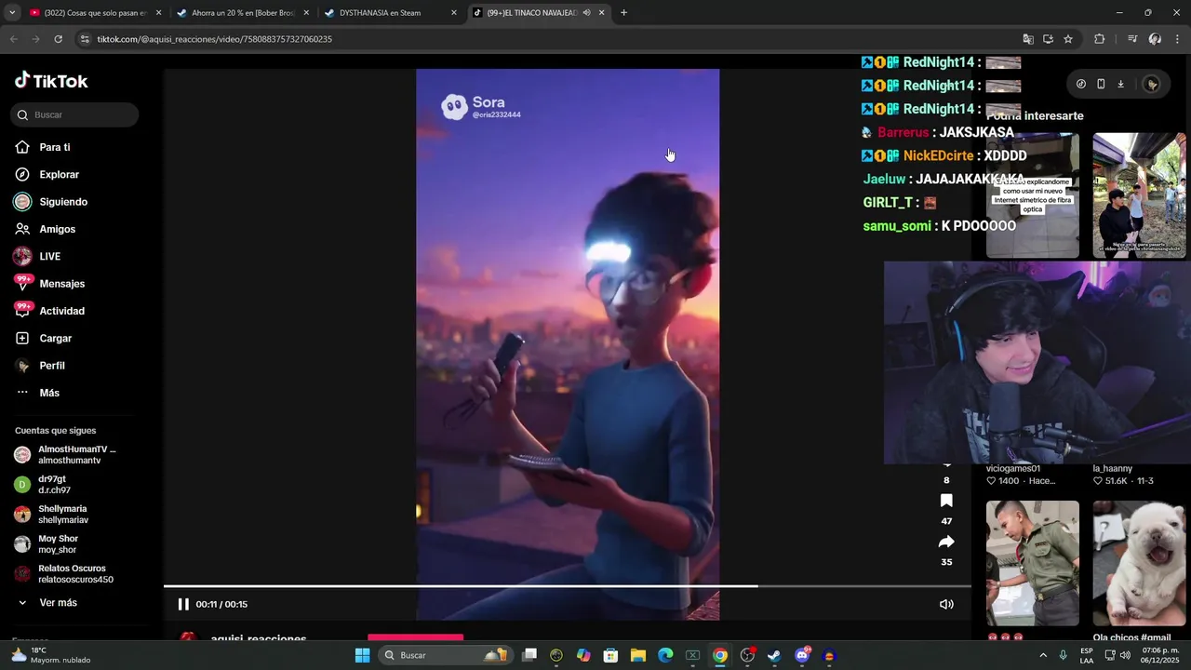Open the profile avatar in top pill
This screenshot has width=1191, height=670.
(1152, 84)
